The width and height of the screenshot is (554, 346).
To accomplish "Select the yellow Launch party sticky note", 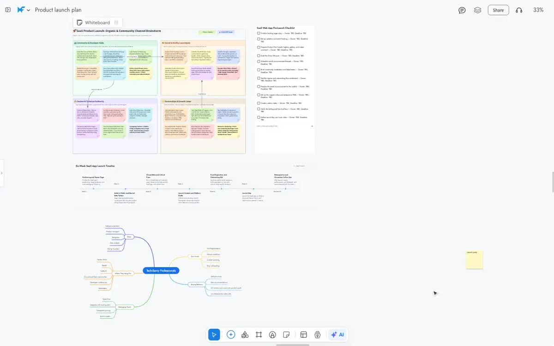I will (x=475, y=260).
